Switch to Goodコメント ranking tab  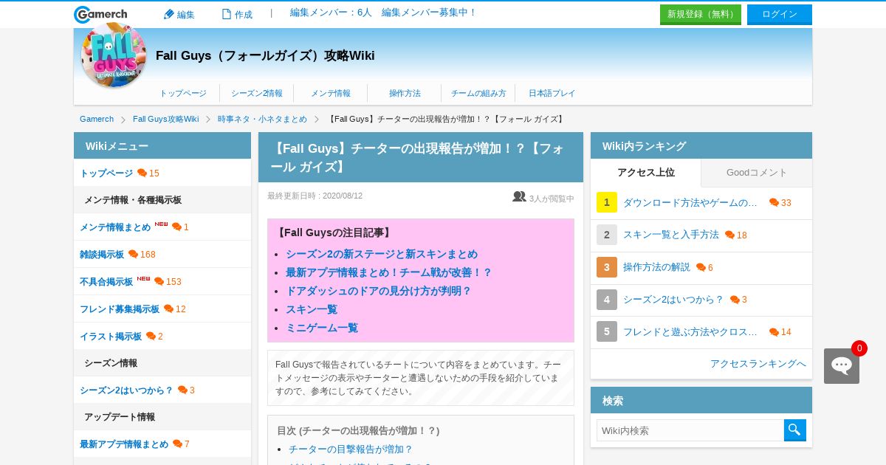[x=757, y=173]
